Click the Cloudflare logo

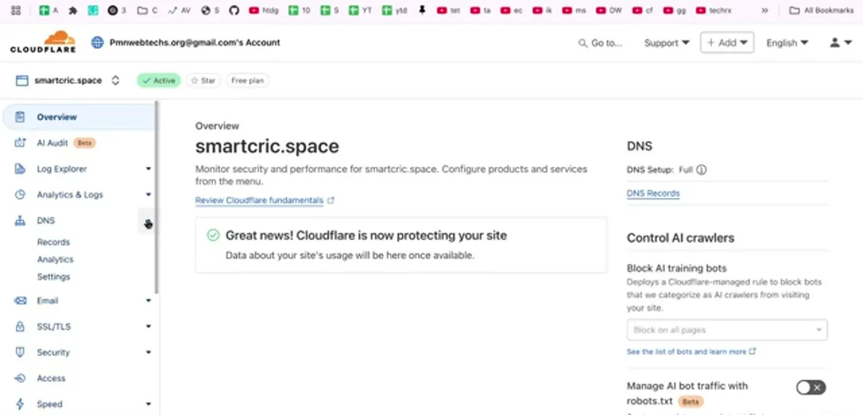click(x=43, y=42)
